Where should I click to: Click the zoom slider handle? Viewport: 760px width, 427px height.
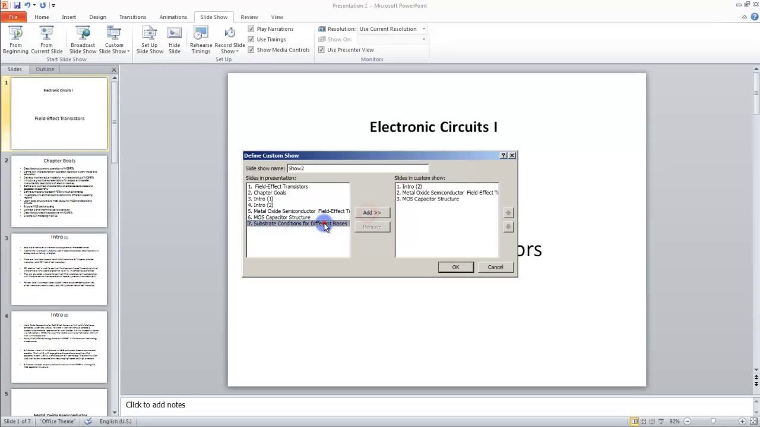713,421
